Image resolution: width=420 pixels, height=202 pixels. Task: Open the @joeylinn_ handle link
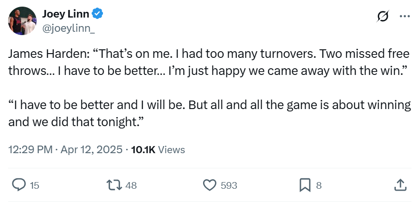69,28
